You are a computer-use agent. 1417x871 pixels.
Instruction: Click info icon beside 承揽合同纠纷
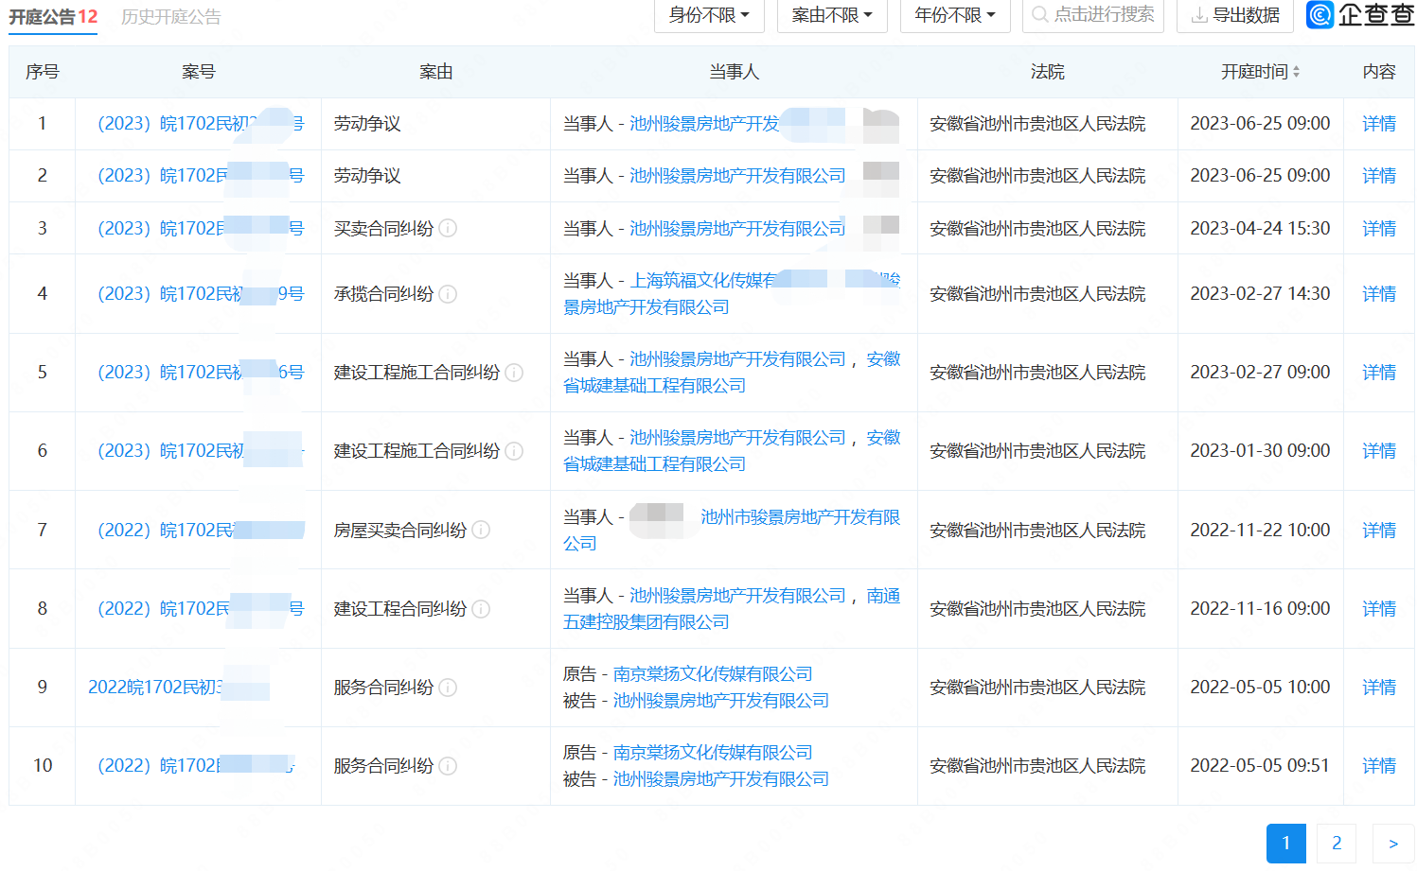[449, 294]
